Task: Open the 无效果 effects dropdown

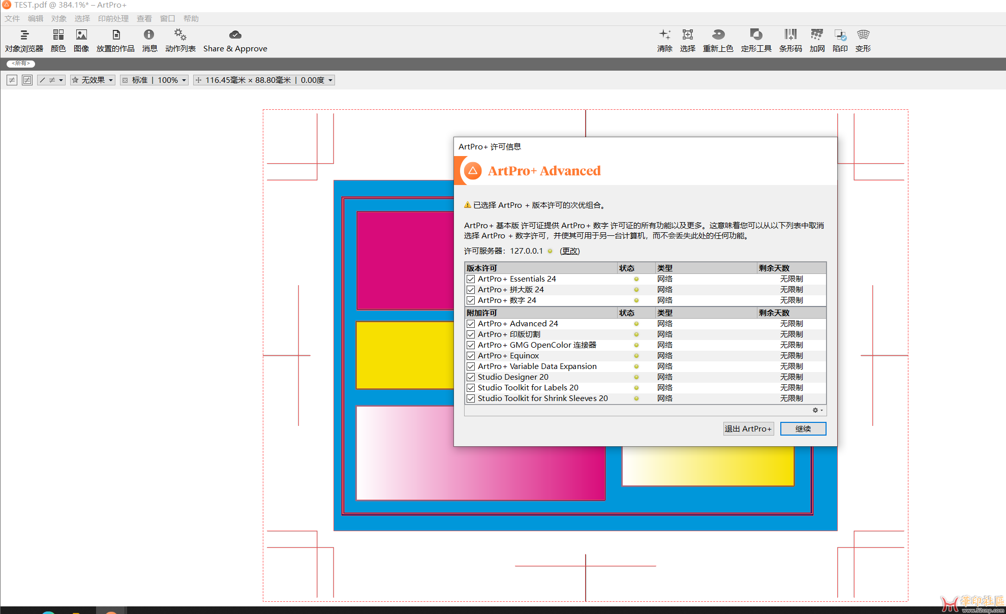Action: click(93, 80)
